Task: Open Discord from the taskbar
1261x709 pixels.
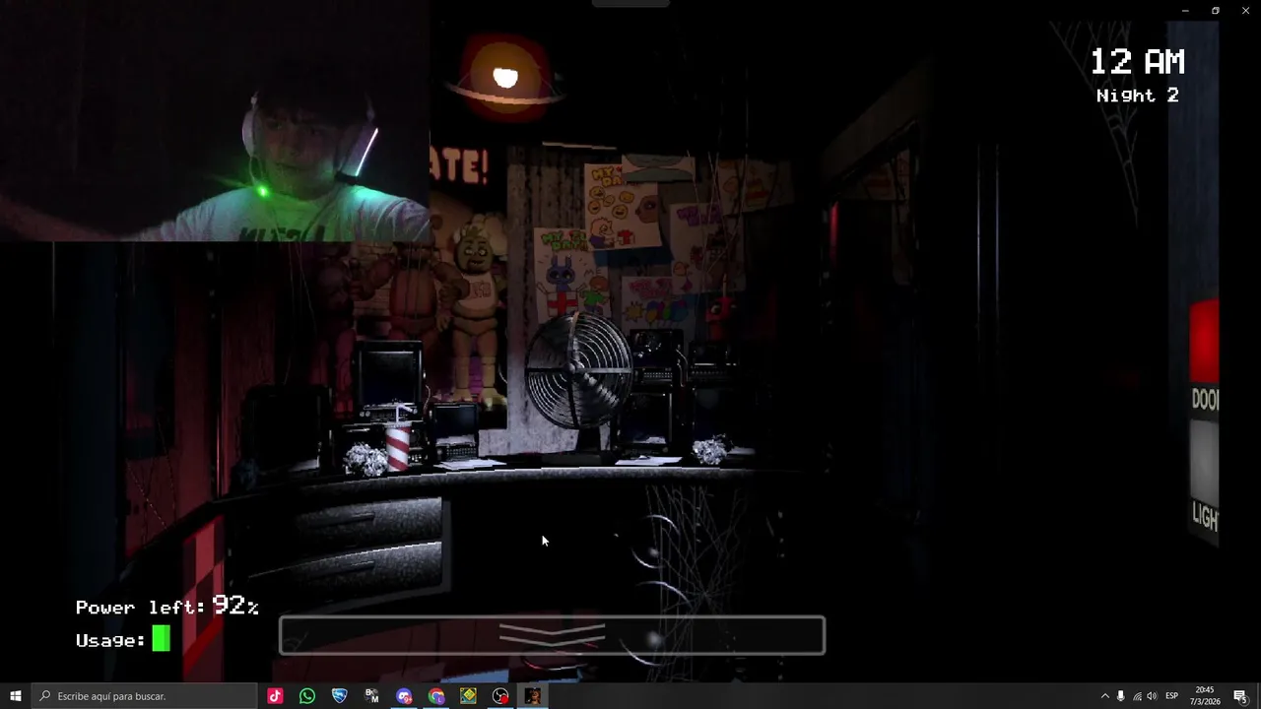Action: click(404, 696)
